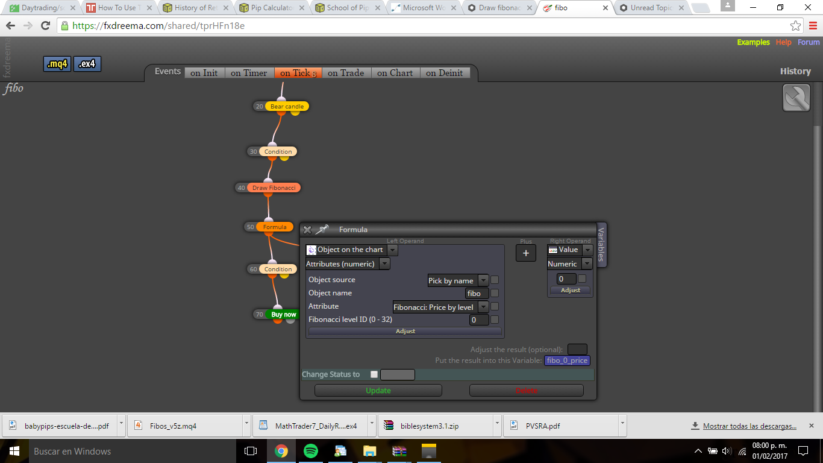
Task: Switch to the on Deinit event tab
Action: pyautogui.click(x=445, y=73)
